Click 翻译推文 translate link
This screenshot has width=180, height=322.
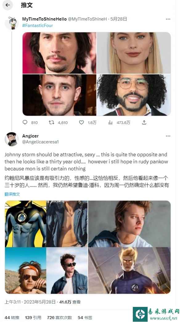point(12,194)
